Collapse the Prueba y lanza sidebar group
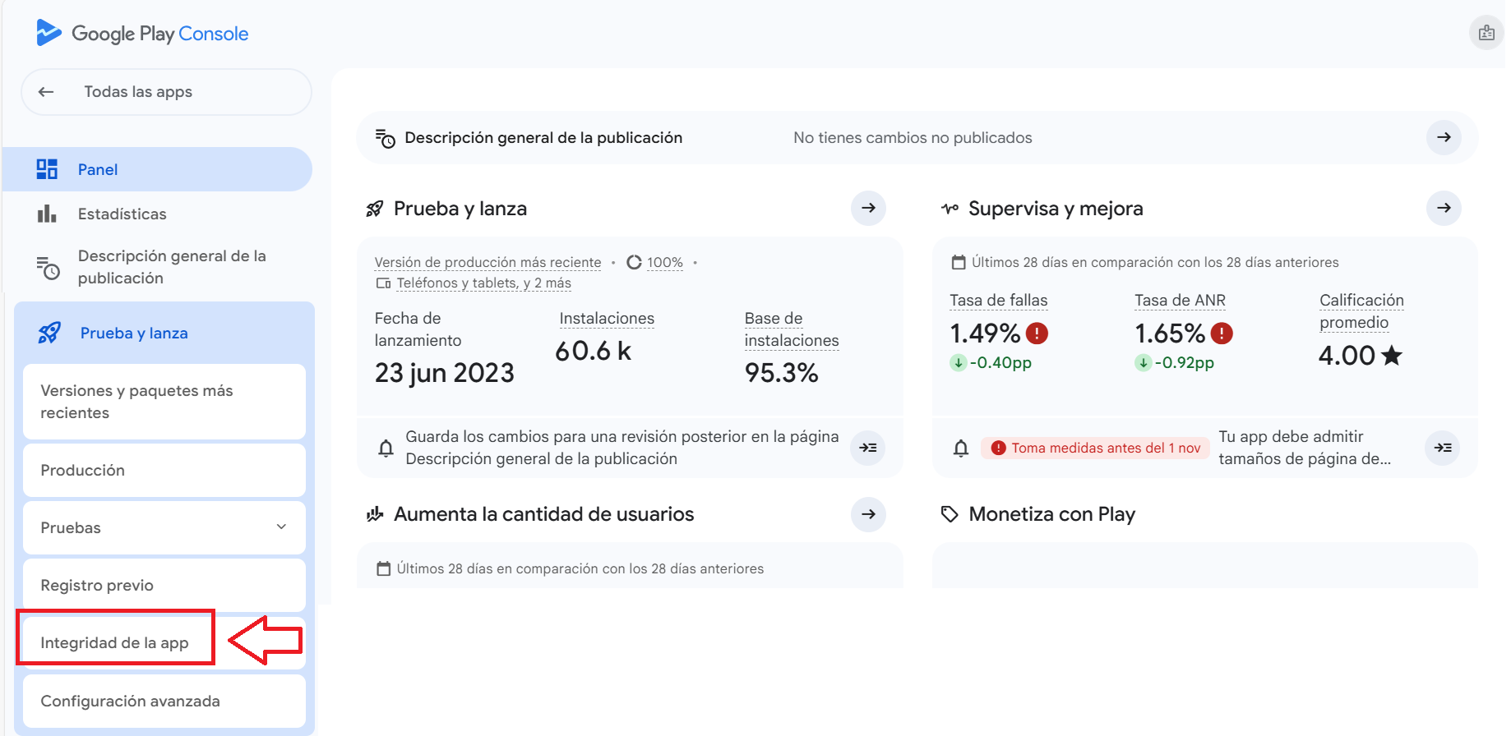The image size is (1511, 736). point(134,333)
